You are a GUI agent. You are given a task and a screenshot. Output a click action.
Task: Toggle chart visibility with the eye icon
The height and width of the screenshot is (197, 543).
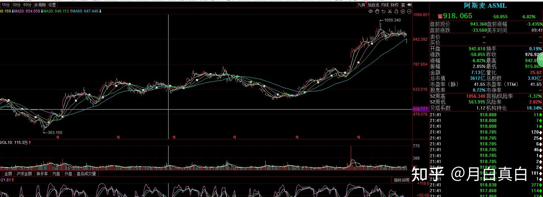click(371, 11)
